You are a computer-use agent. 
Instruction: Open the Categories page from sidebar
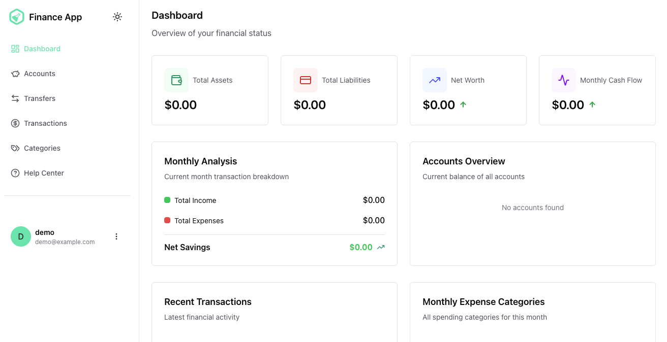(42, 148)
